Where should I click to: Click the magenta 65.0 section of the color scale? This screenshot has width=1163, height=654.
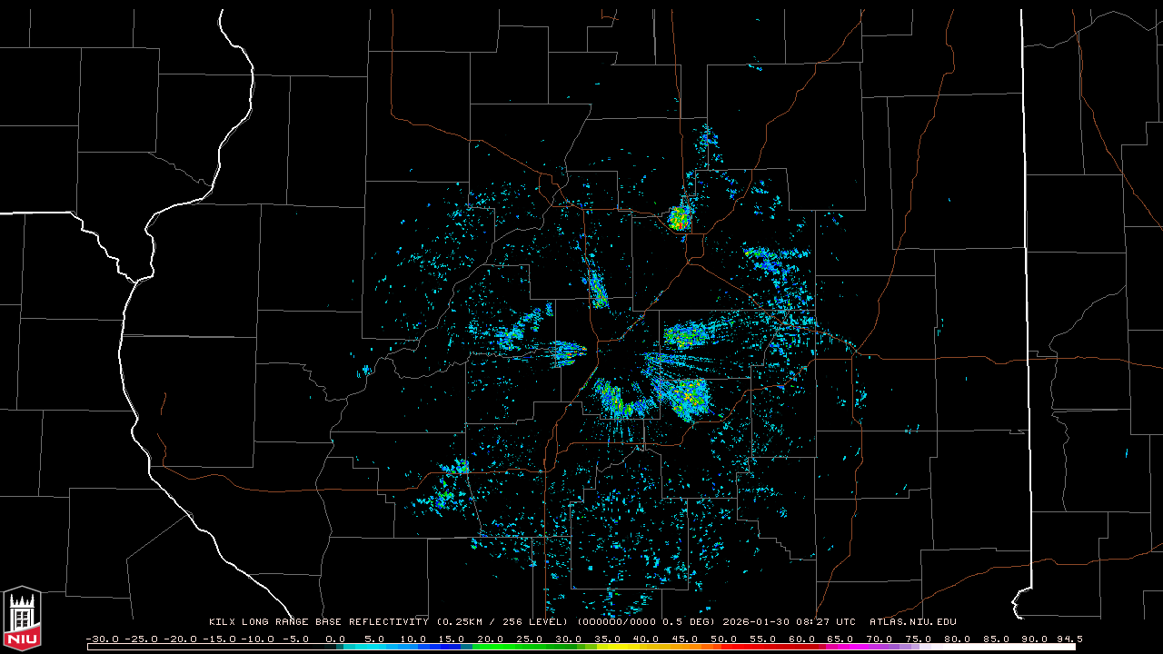pos(840,647)
